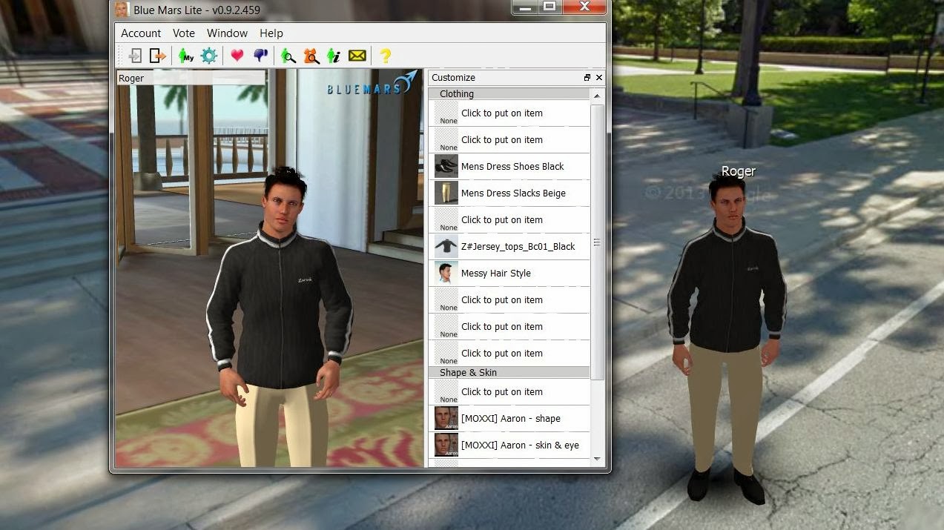Open settings with the blue gear icon
944x530 pixels.
[208, 56]
